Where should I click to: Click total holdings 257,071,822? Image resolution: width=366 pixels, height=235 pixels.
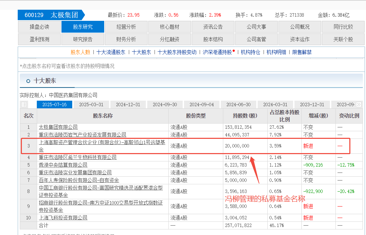click(x=238, y=225)
